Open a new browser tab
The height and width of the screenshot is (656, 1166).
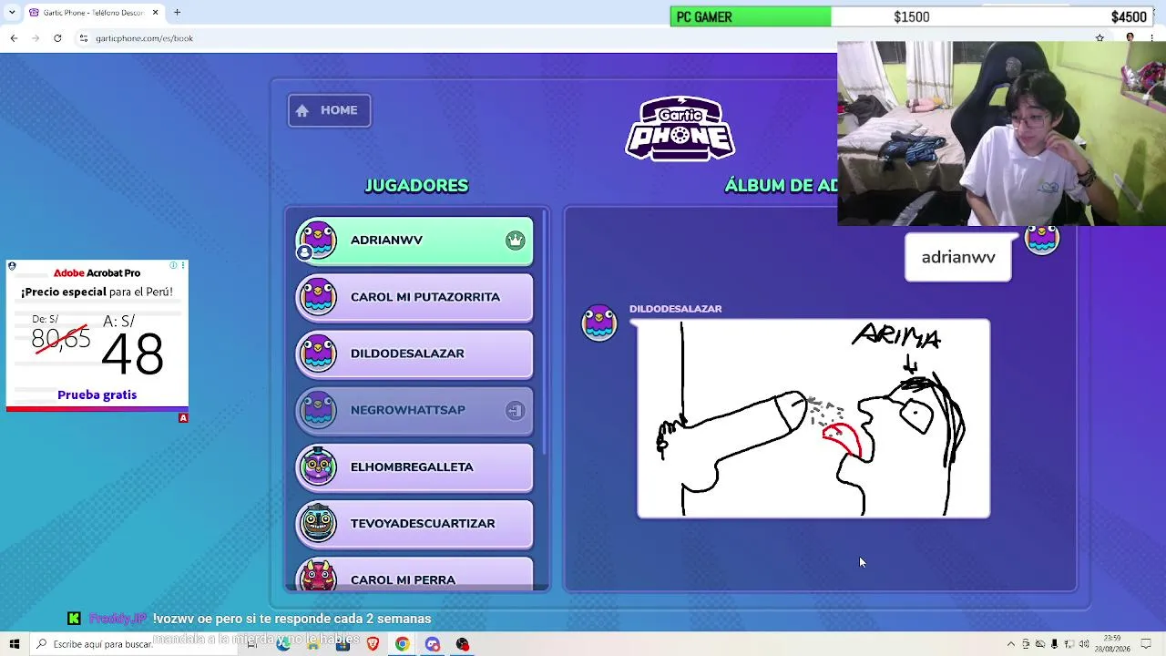click(177, 13)
